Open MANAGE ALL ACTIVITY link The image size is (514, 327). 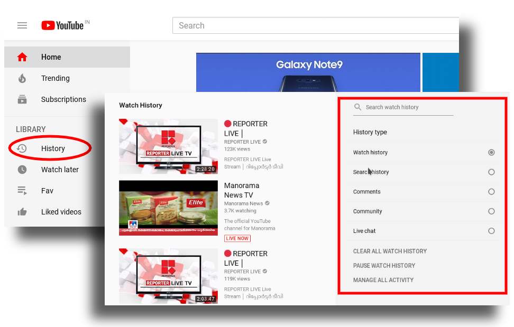click(383, 280)
